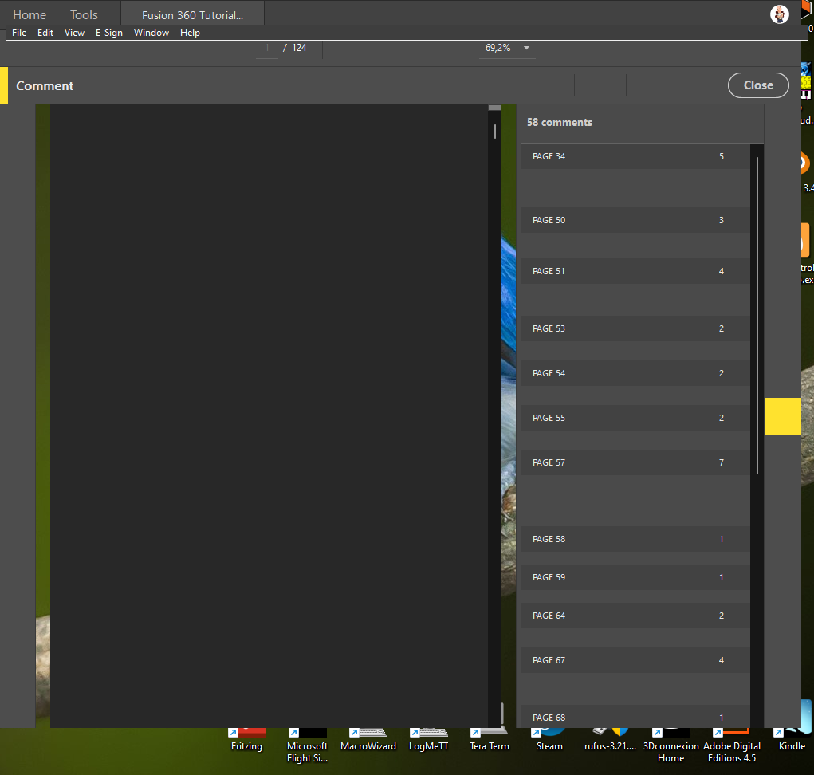Launch the Kindle app
This screenshot has width=814, height=775.
791,734
